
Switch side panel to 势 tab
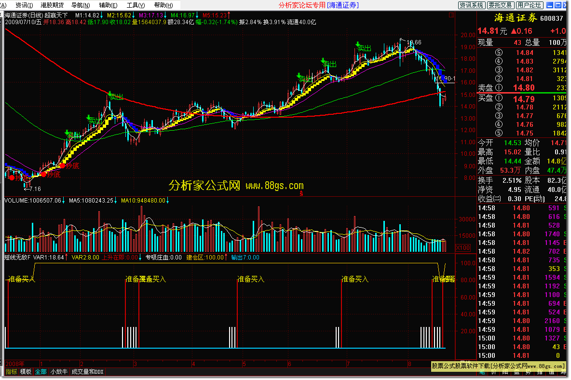(529, 372)
